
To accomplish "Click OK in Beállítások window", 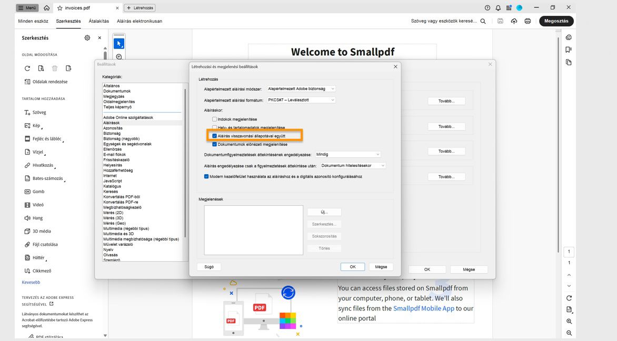I will pyautogui.click(x=427, y=269).
